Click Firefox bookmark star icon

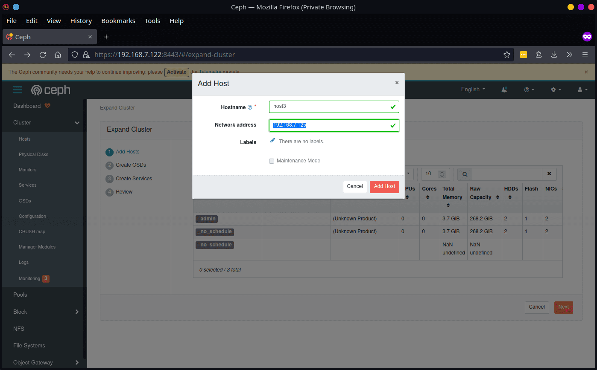[x=507, y=55]
